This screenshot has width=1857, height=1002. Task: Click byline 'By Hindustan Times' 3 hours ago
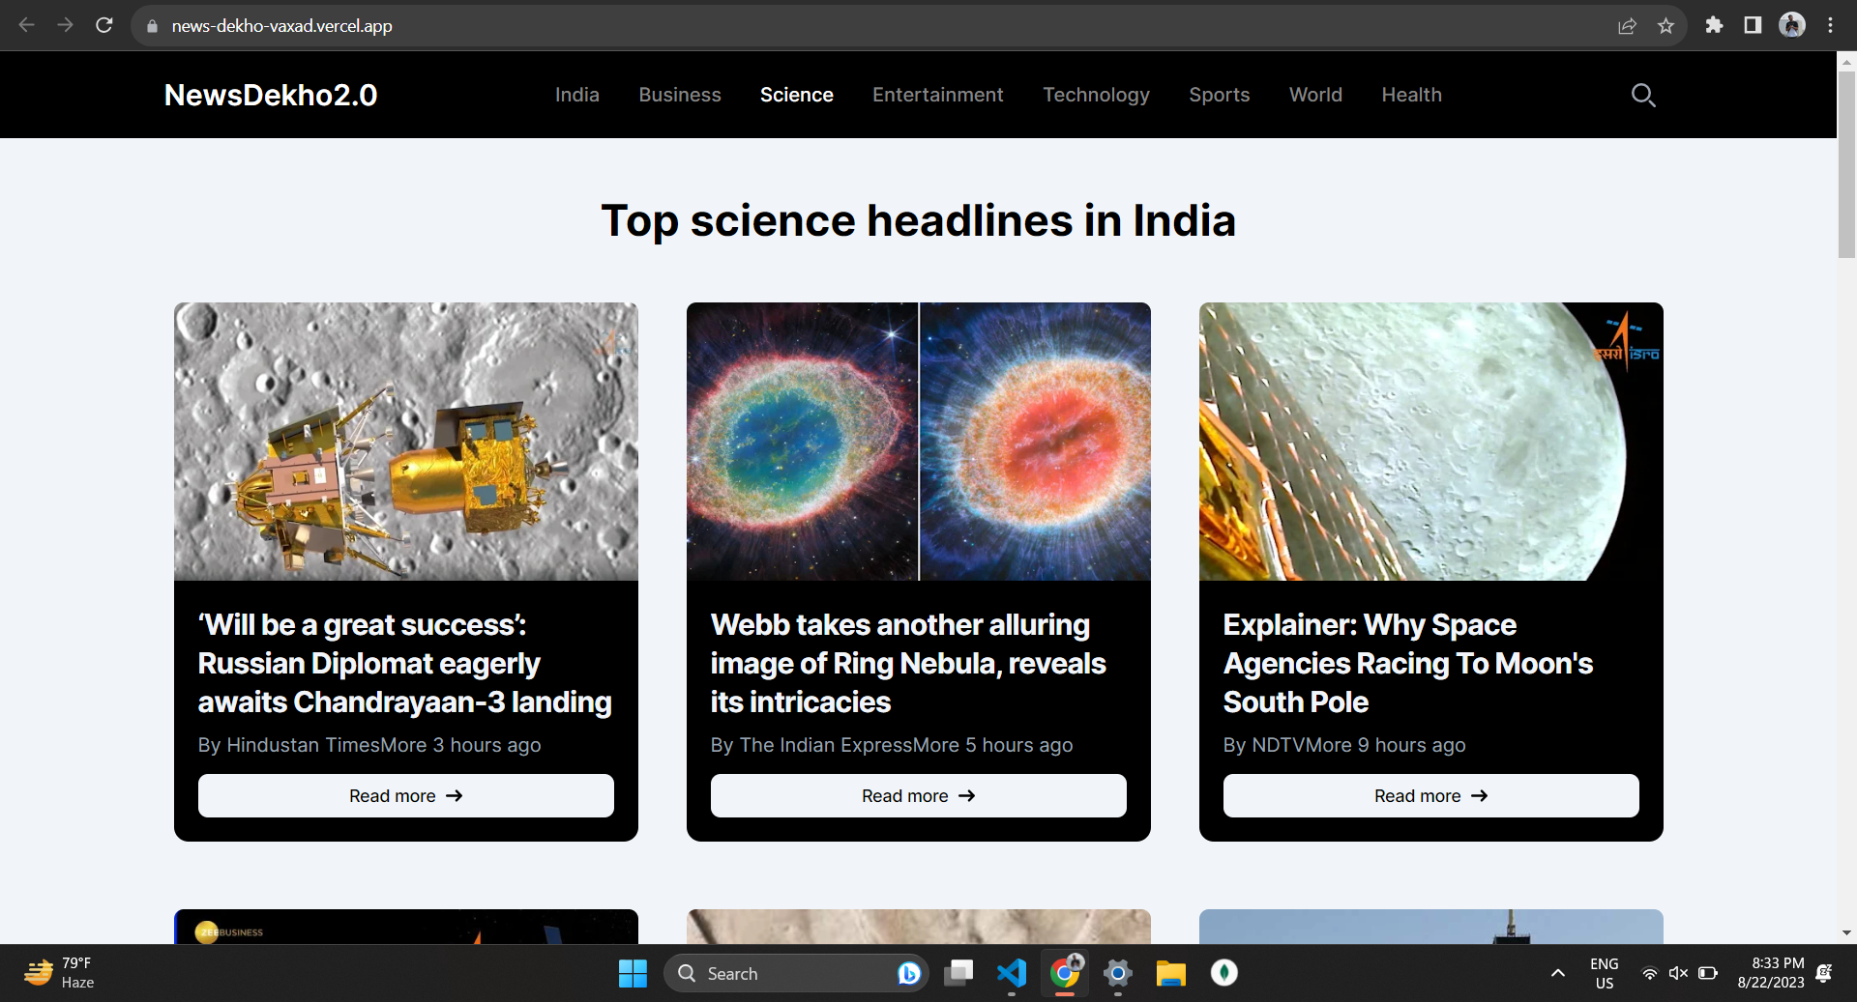pyautogui.click(x=369, y=745)
